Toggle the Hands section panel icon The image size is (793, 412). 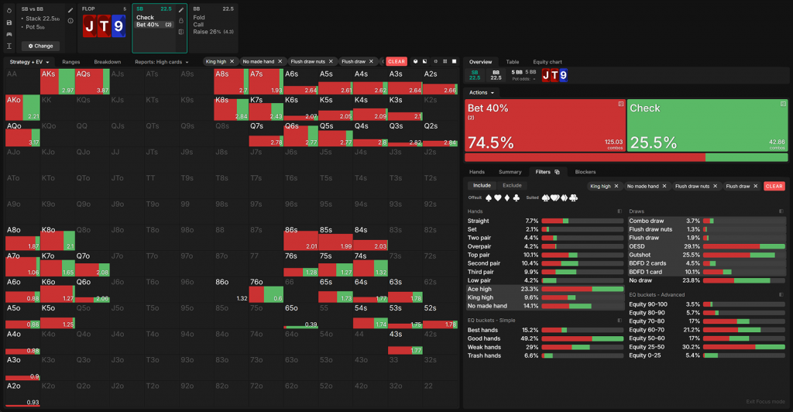[618, 211]
